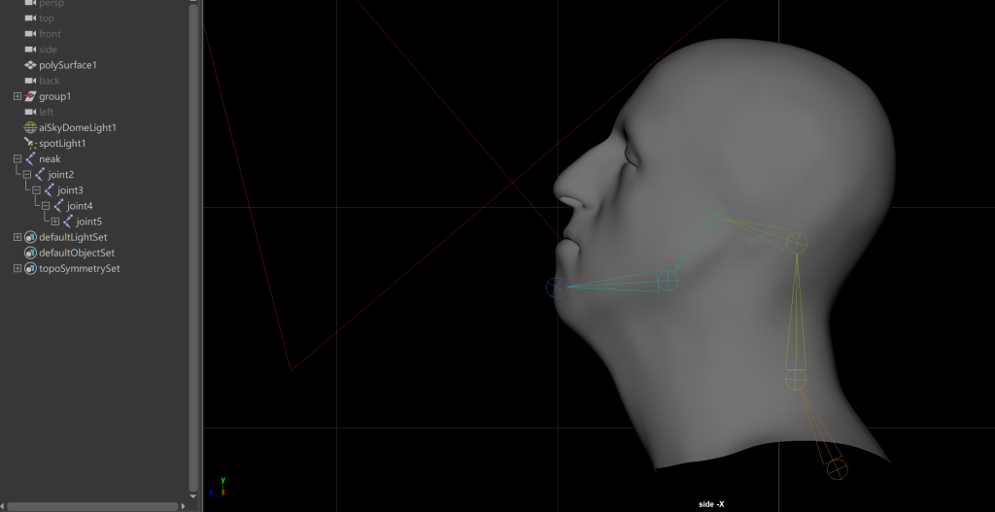Click the camera icon beside front

click(x=30, y=34)
